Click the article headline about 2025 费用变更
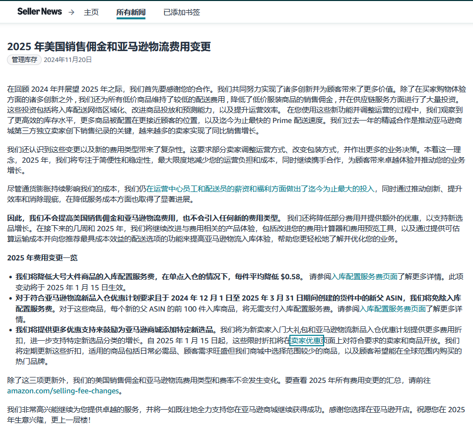Screen dimensions: 473x435 click(110, 46)
